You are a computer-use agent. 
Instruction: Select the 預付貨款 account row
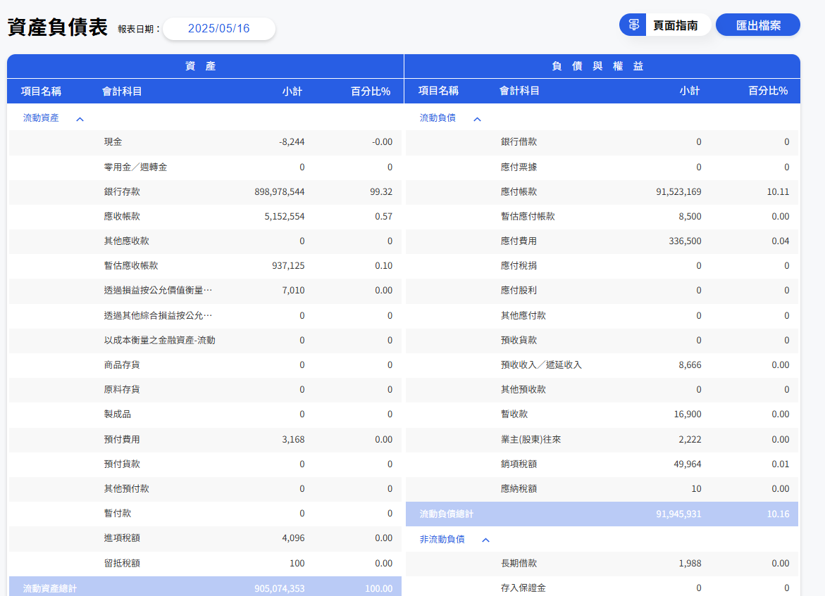[205, 464]
